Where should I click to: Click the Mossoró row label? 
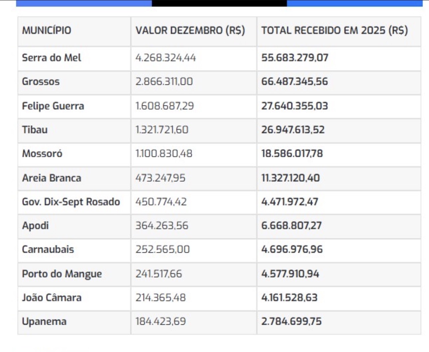pyautogui.click(x=42, y=154)
